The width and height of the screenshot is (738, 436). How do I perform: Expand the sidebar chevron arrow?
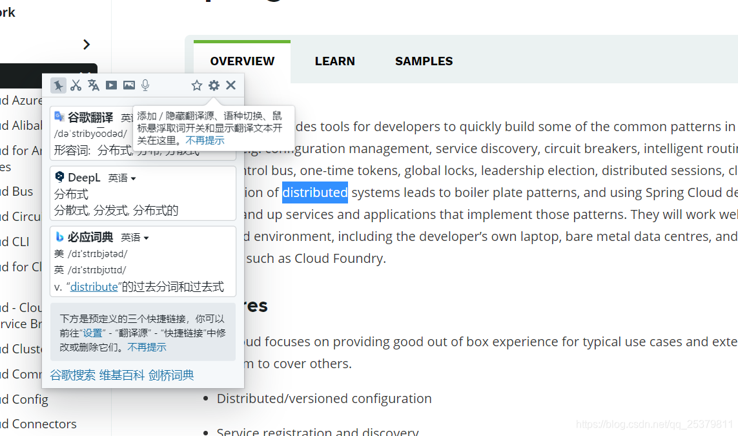(87, 45)
